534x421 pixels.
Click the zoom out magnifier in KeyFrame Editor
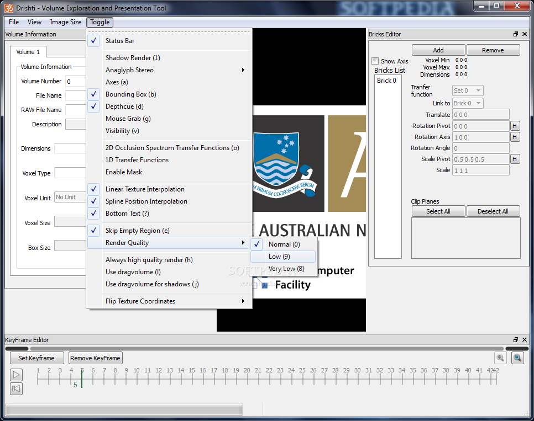point(517,358)
